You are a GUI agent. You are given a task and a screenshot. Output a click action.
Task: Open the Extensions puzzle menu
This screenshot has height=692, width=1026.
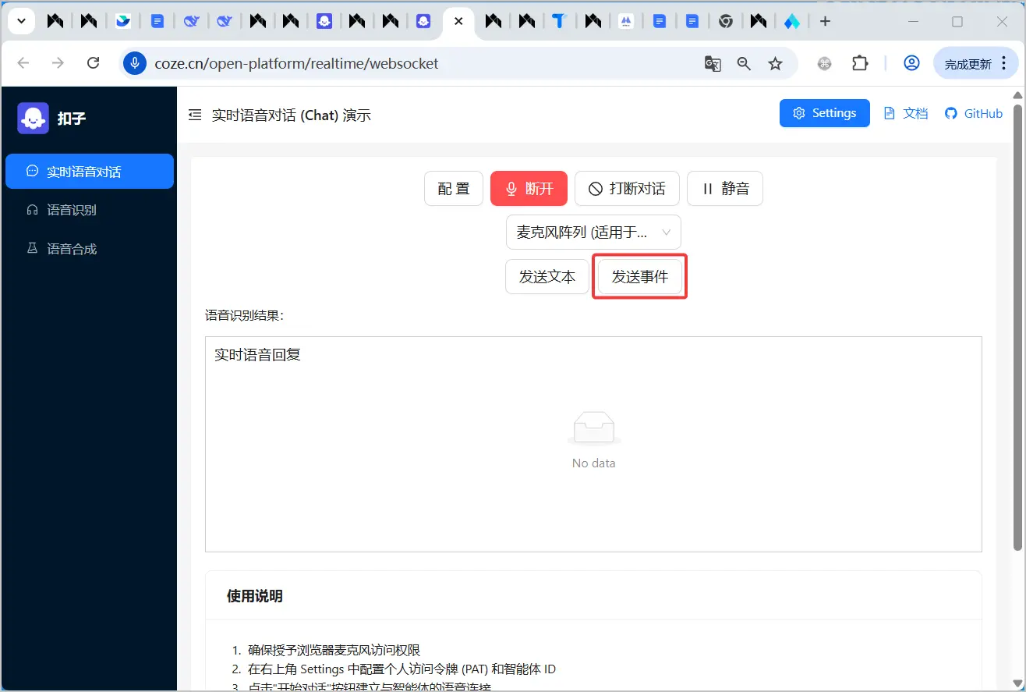click(x=859, y=63)
